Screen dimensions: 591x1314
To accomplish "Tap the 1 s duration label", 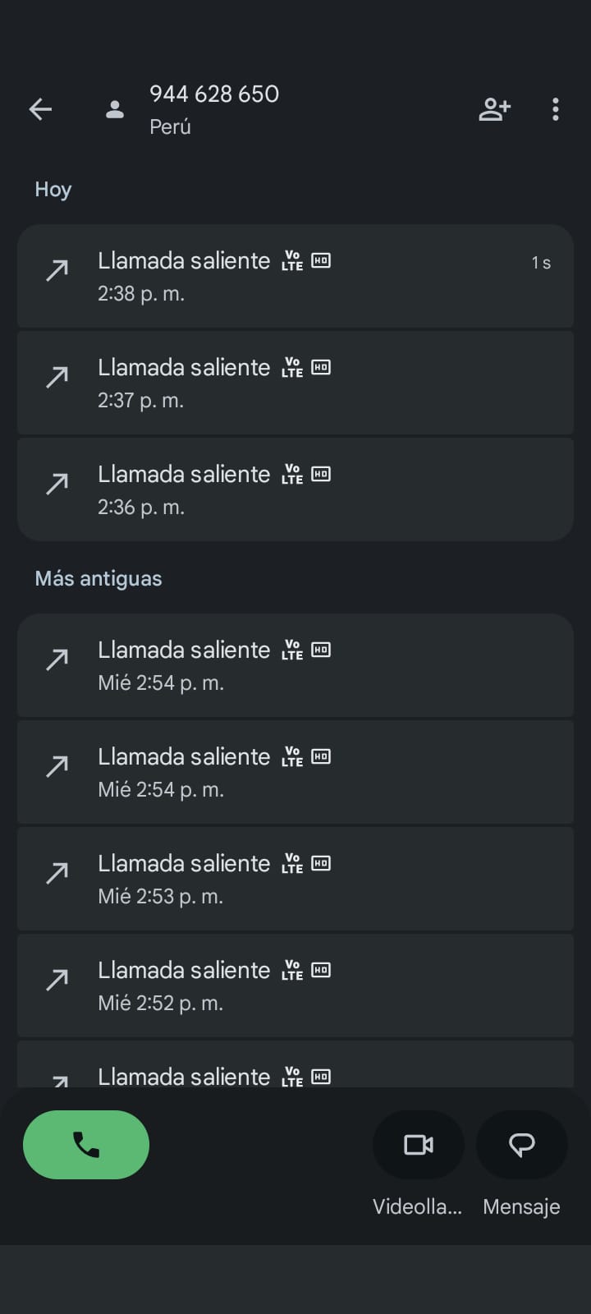I will point(540,263).
